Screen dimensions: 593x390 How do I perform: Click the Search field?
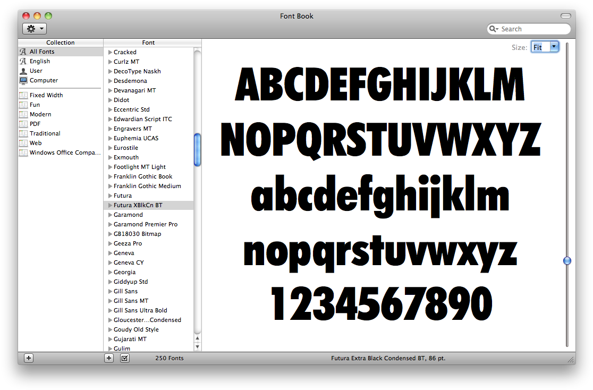[529, 29]
